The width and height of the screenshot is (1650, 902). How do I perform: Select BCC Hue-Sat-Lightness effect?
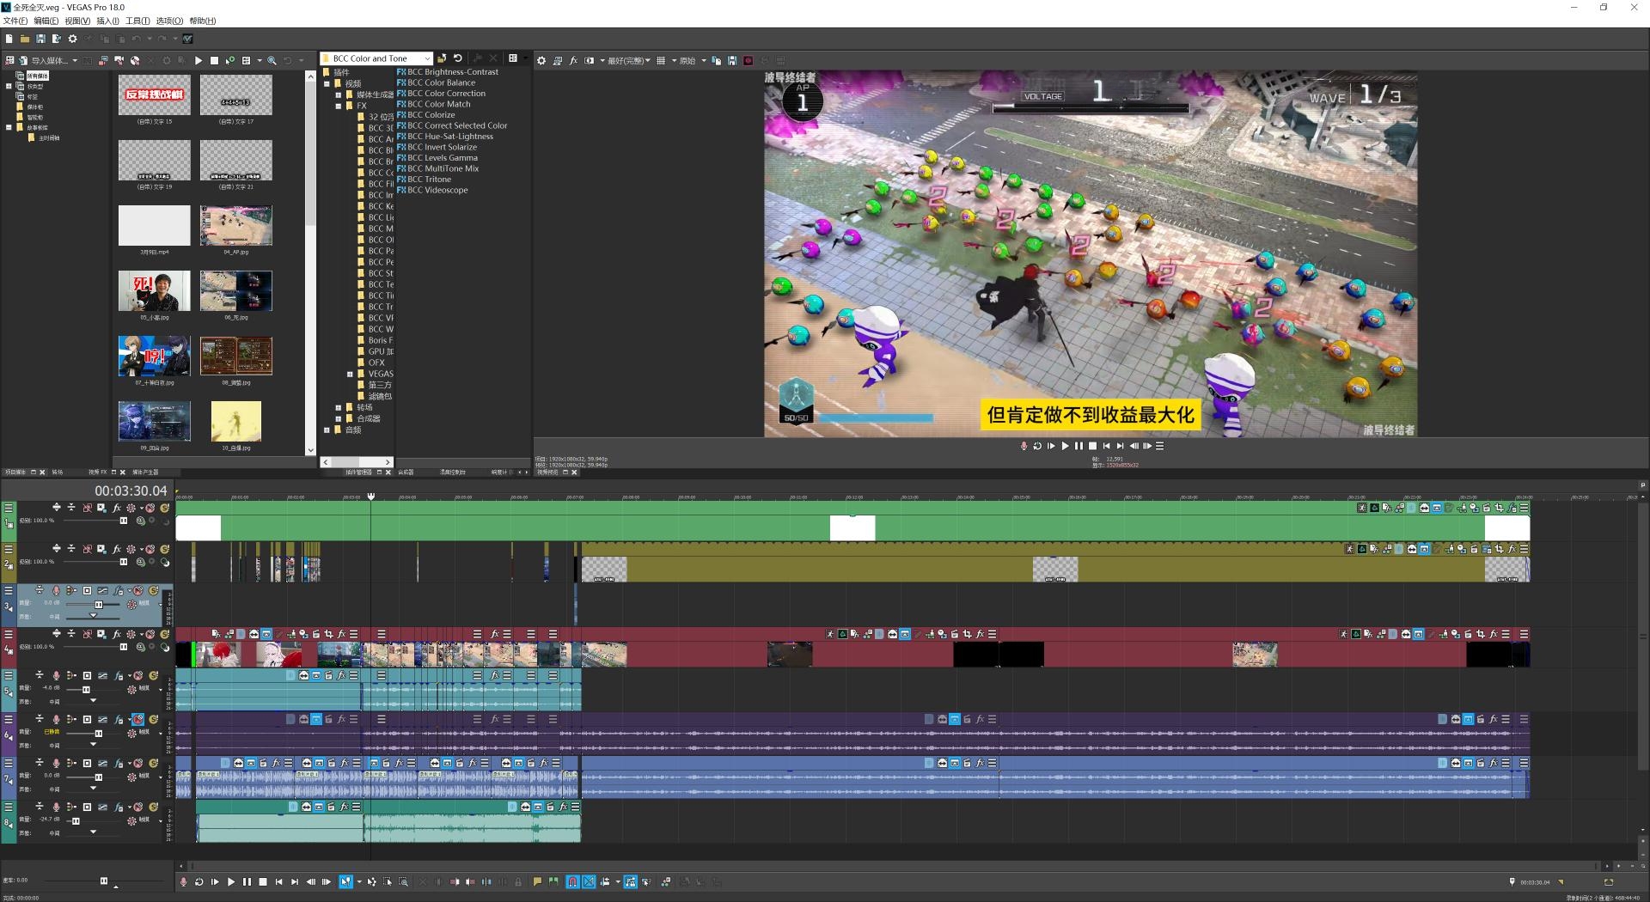coord(445,137)
